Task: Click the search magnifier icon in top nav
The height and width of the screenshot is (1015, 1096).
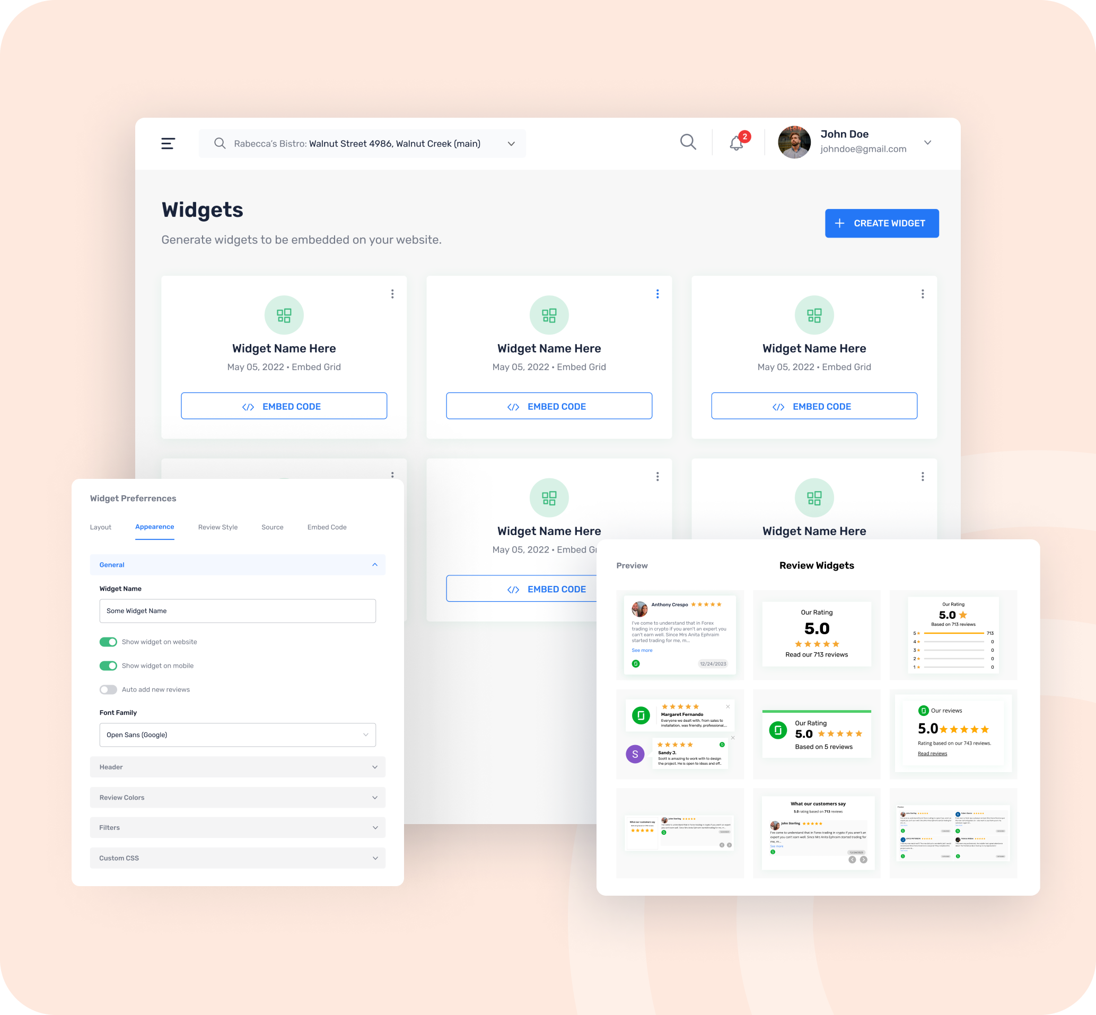Action: coord(689,142)
